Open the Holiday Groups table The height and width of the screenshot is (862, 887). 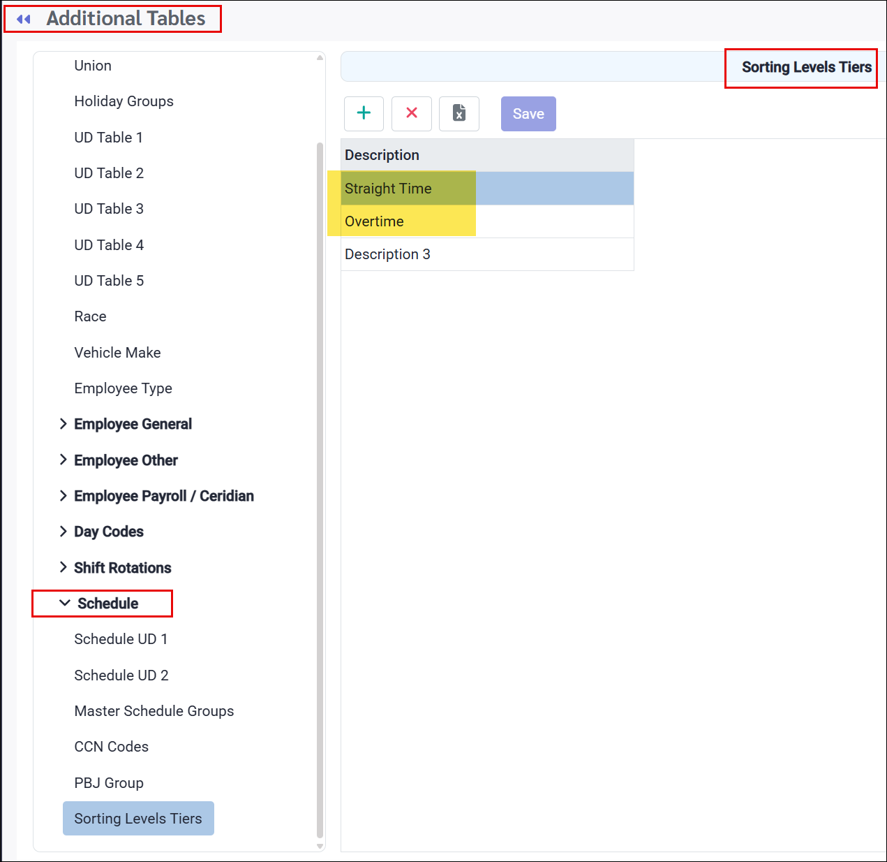(x=124, y=101)
